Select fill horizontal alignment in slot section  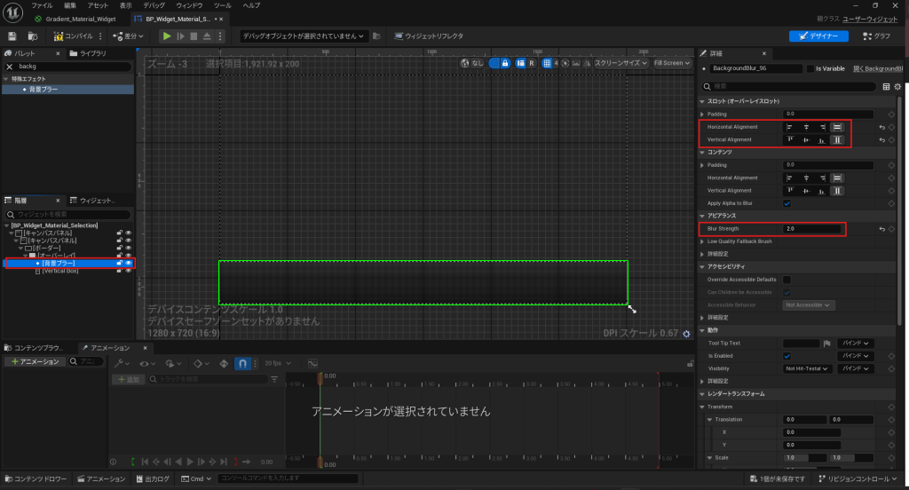pos(837,127)
